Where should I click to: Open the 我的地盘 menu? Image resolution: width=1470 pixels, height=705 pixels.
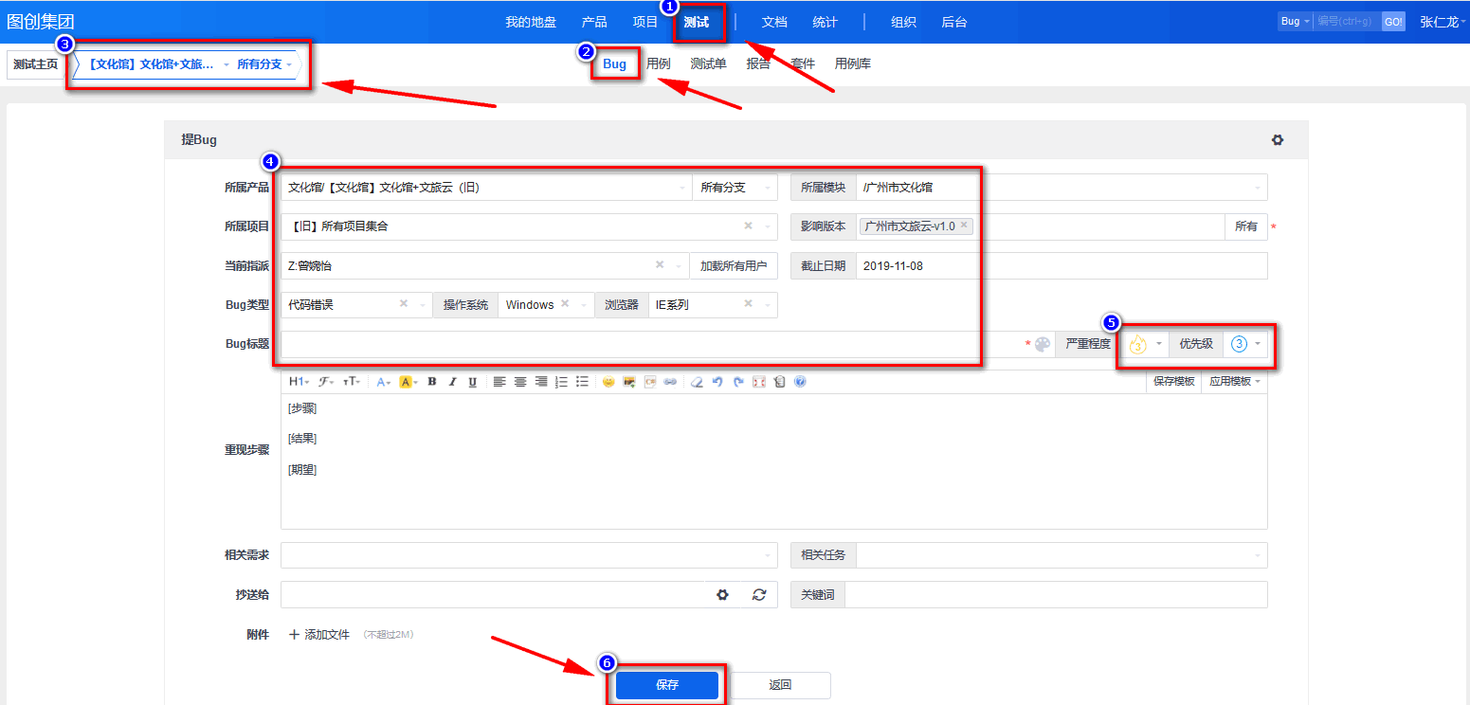[531, 22]
